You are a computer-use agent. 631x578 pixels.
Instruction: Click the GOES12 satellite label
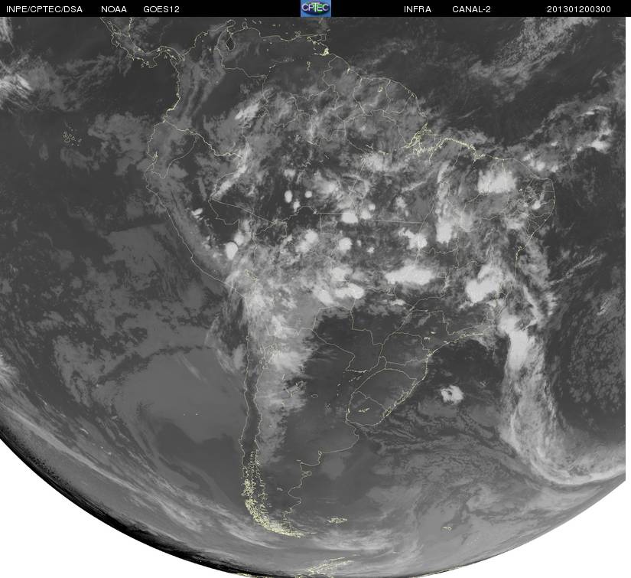point(161,9)
